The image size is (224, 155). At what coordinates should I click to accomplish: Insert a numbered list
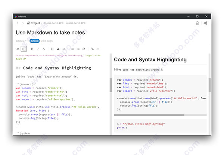click(x=78, y=49)
